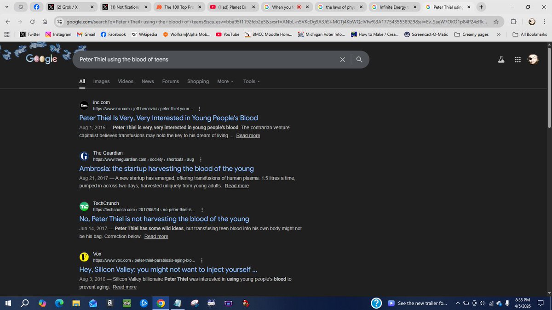The height and width of the screenshot is (310, 552).
Task: Click the magnifier search button in Google box
Action: point(359,59)
